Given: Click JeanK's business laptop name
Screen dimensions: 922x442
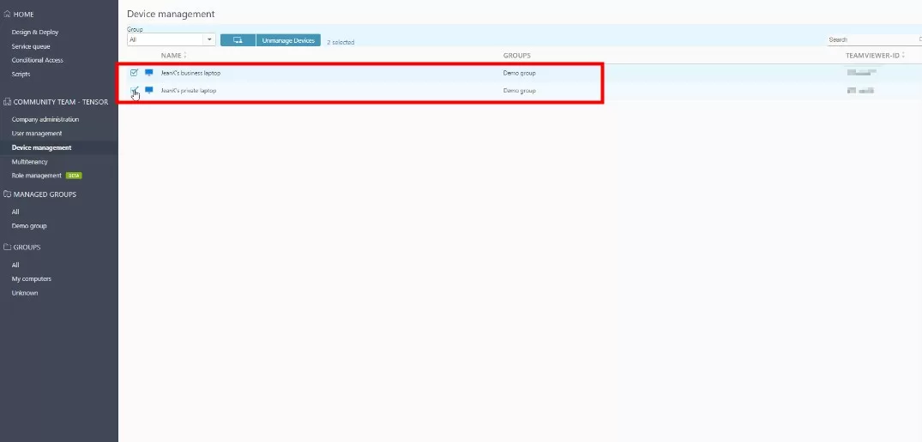Looking at the screenshot, I should tap(190, 74).
